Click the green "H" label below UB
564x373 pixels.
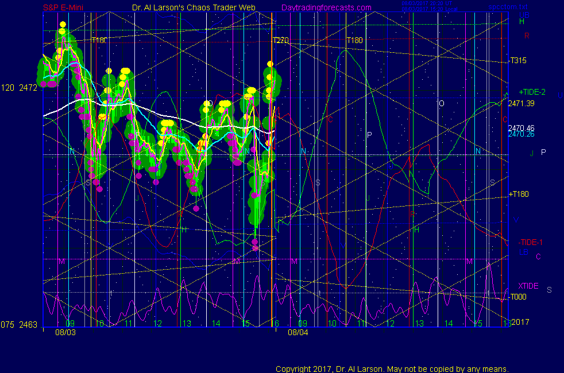coord(522,22)
